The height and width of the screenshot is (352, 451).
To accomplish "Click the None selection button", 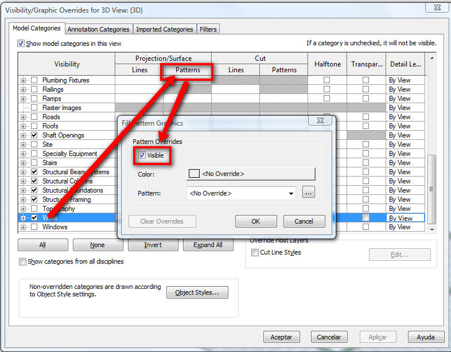I will tap(98, 245).
